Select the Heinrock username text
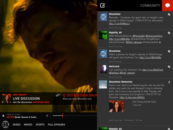173x130 pixels. [x=114, y=67]
